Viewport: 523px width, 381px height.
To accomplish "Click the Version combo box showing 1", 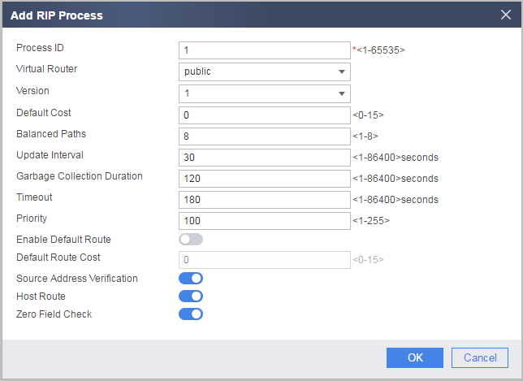I will coord(265,93).
